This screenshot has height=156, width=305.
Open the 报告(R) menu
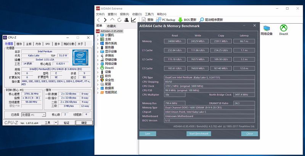pyautogui.click(x=125, y=14)
